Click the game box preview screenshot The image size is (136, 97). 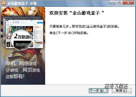24,33
